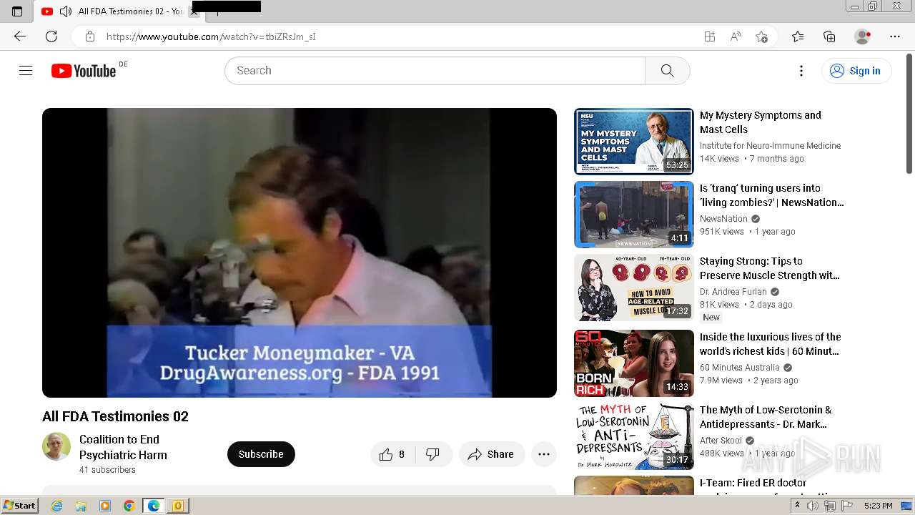Open the YouTube hamburger guide menu
The width and height of the screenshot is (915, 515).
pos(26,71)
